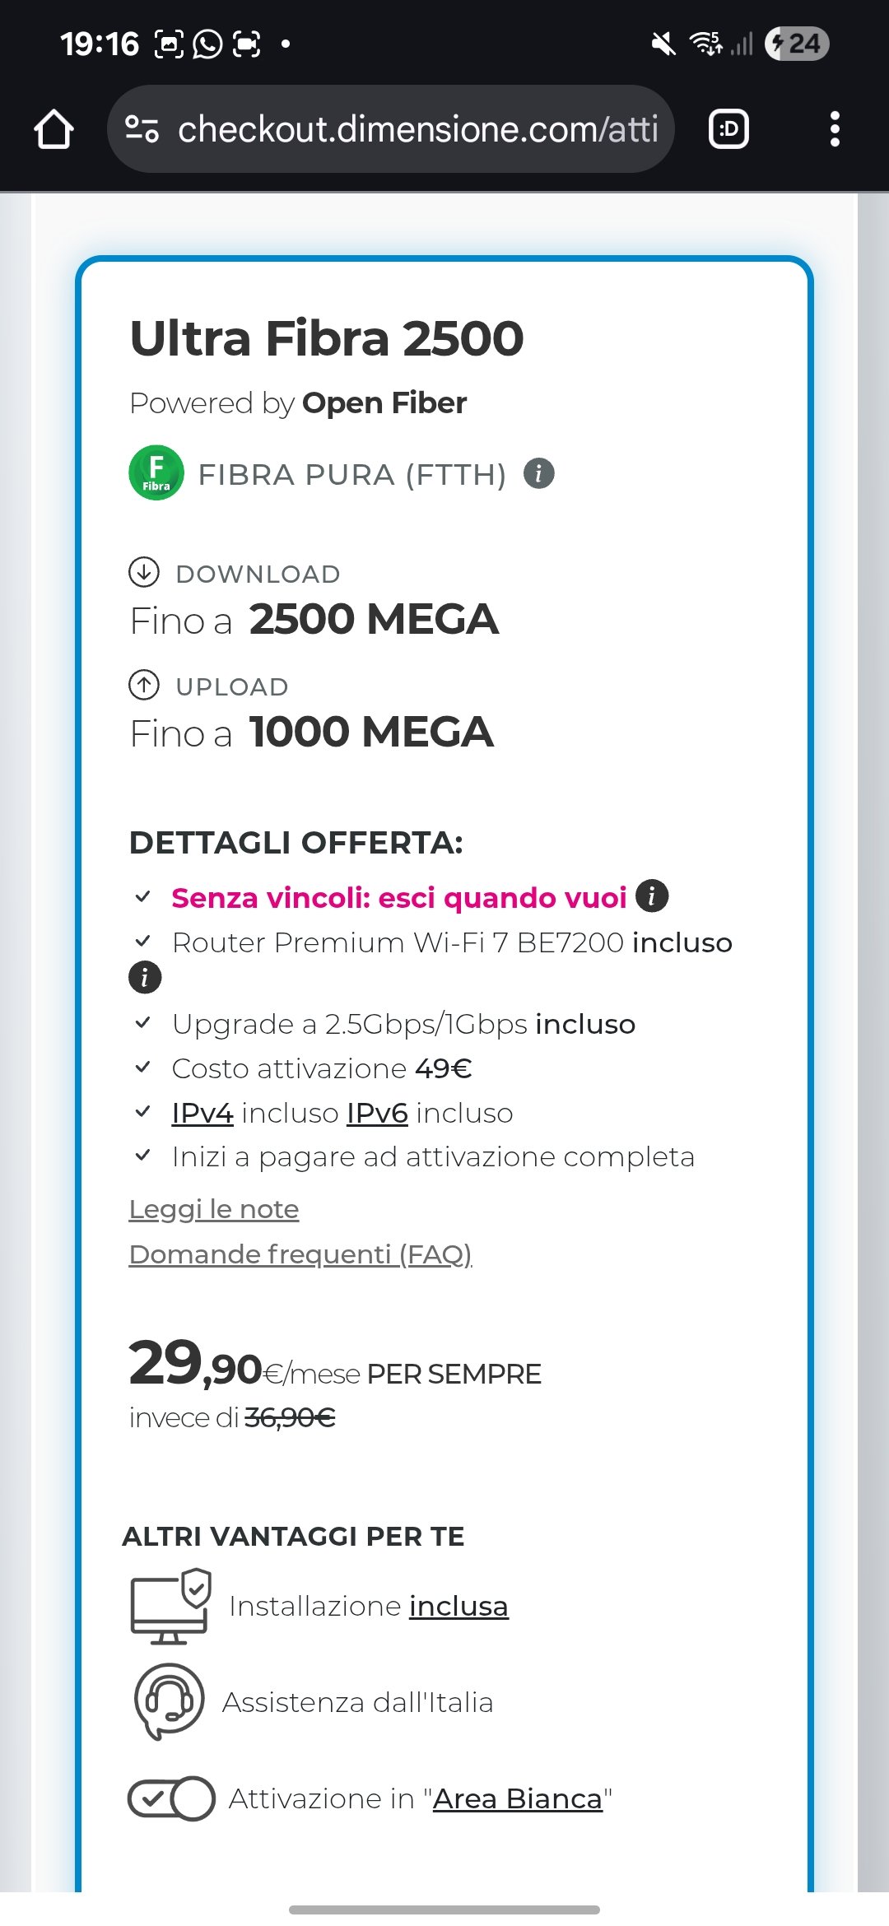Screen dimensions: 889x1926
Task: Open the tab switcher button
Action: (x=728, y=129)
